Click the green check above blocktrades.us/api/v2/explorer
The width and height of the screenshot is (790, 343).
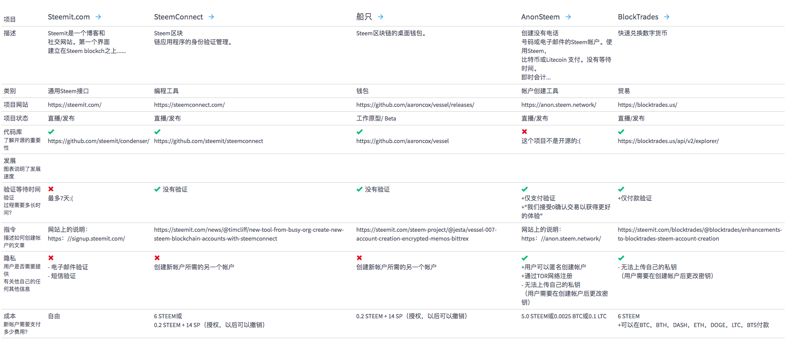(621, 132)
